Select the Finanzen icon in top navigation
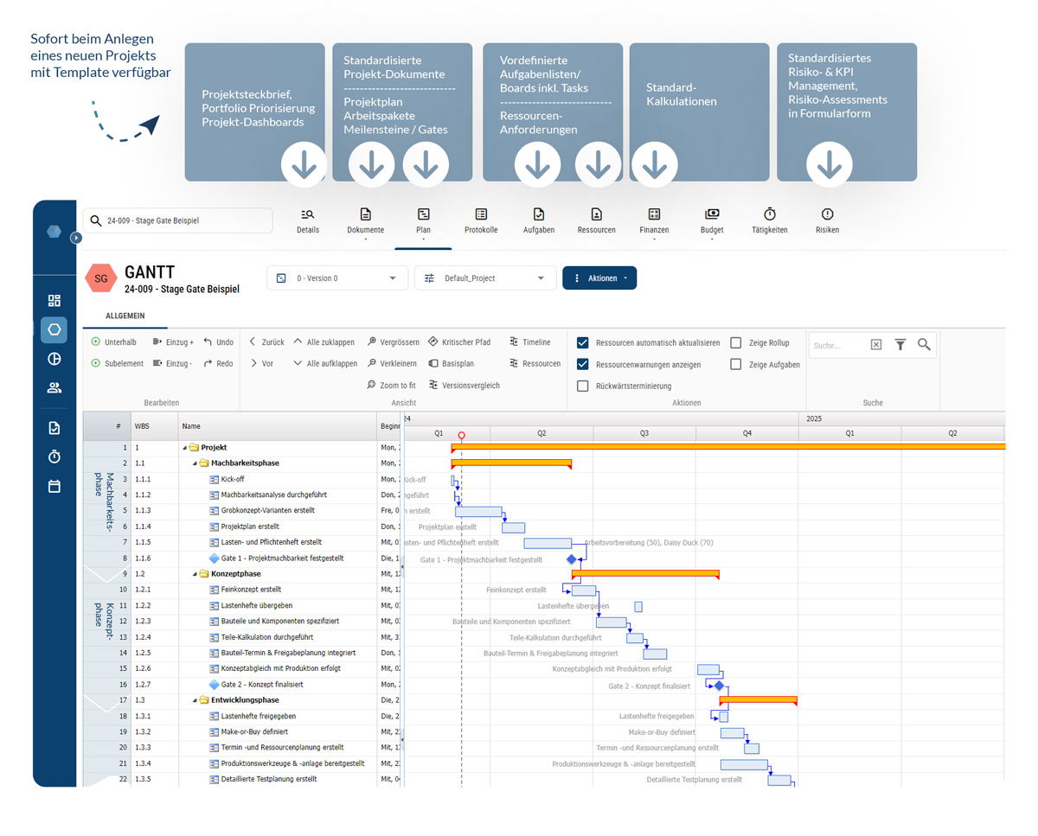The width and height of the screenshot is (1038, 836). click(654, 220)
